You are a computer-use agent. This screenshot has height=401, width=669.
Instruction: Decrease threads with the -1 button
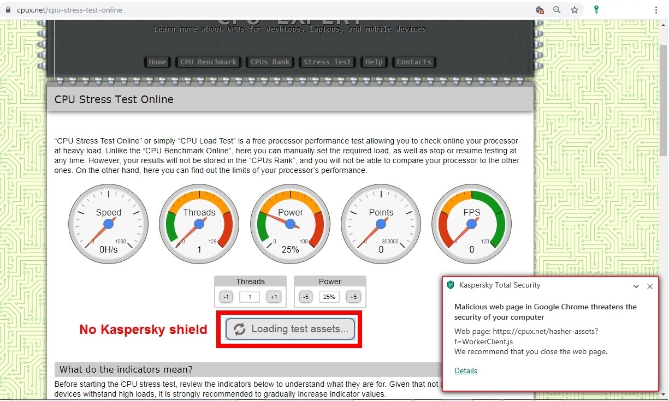pos(226,297)
